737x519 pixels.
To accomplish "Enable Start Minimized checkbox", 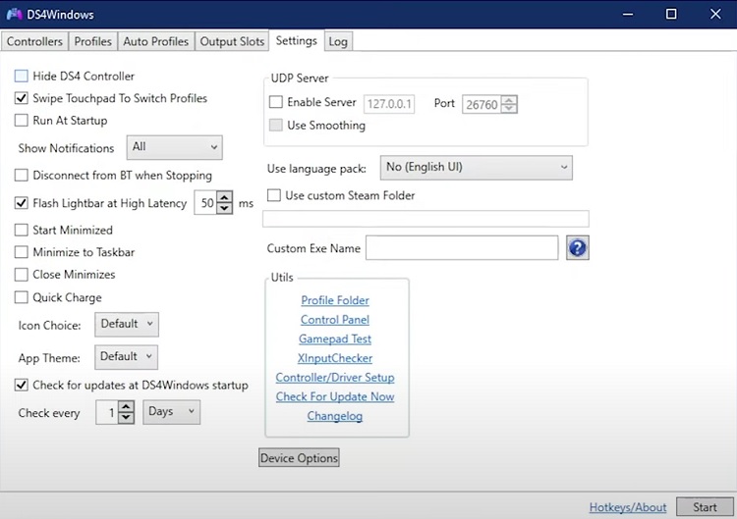I will pos(22,230).
